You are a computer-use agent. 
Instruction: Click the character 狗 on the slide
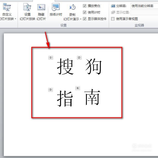click(x=94, y=67)
